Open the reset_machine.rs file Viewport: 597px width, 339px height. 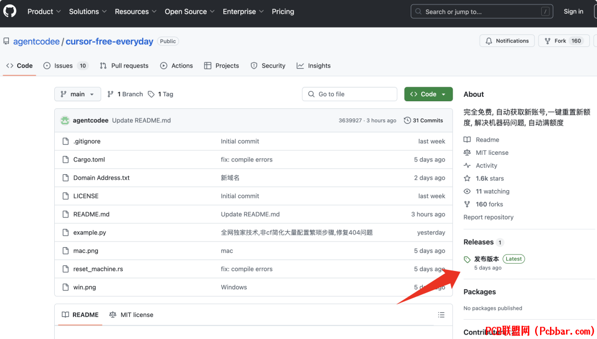click(98, 269)
